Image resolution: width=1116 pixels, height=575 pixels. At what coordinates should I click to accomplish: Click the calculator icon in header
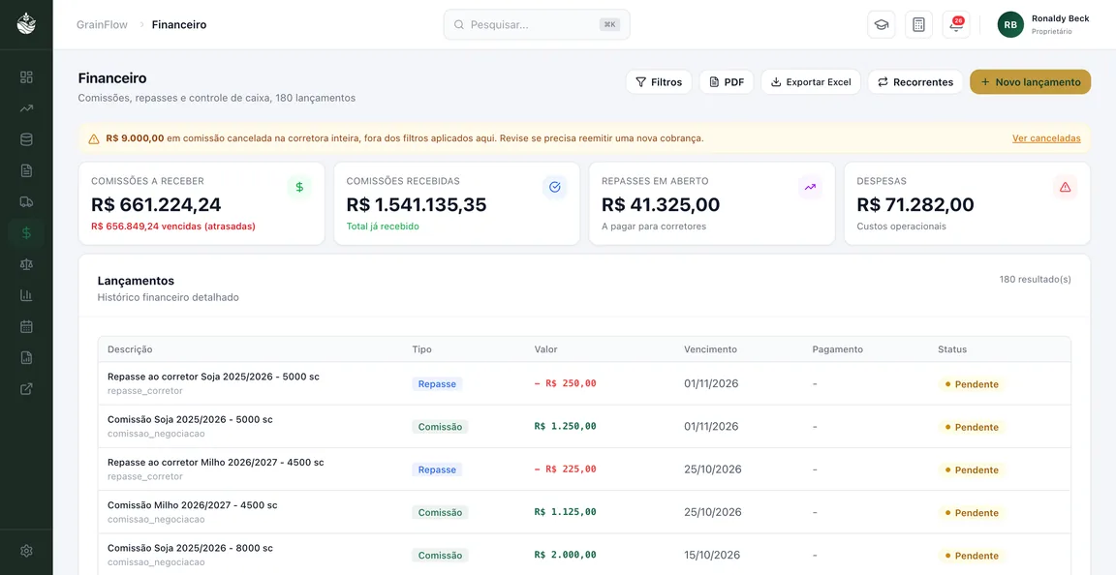click(918, 25)
